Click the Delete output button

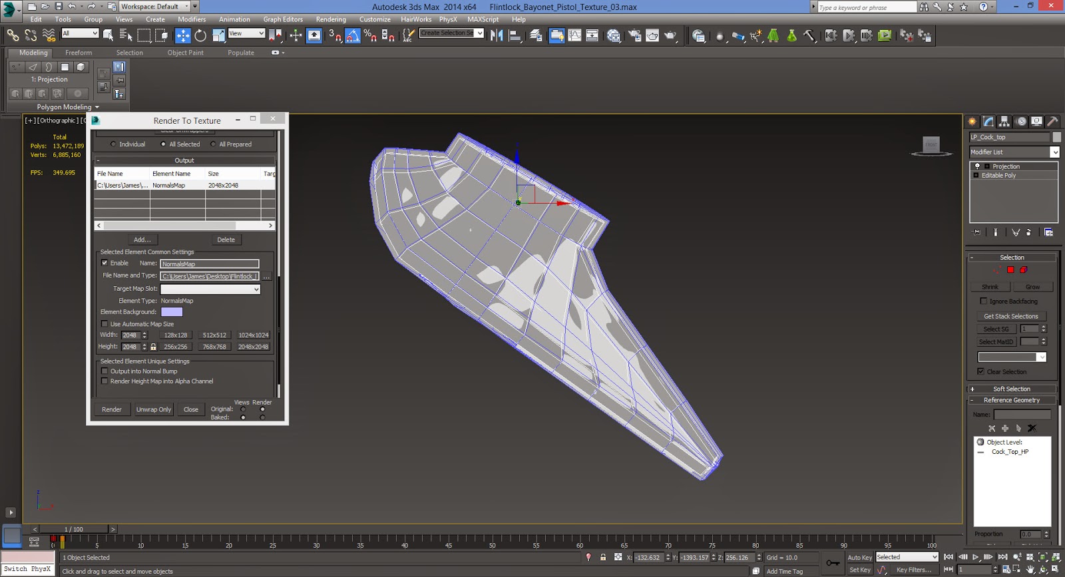[226, 240]
